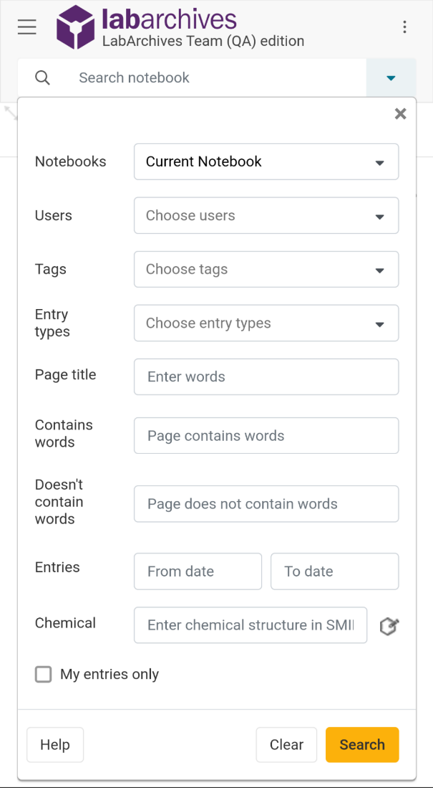Click the magnifying glass search icon
This screenshot has width=433, height=788.
(x=43, y=78)
